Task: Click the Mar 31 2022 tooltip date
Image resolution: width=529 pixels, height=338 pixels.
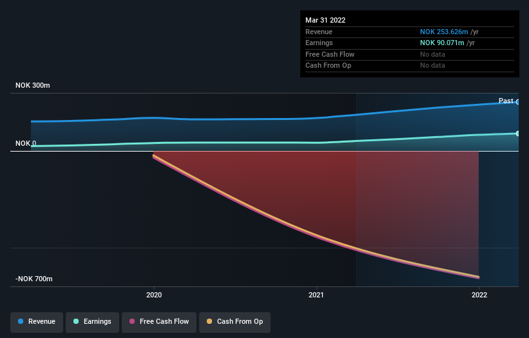Action: tap(325, 20)
